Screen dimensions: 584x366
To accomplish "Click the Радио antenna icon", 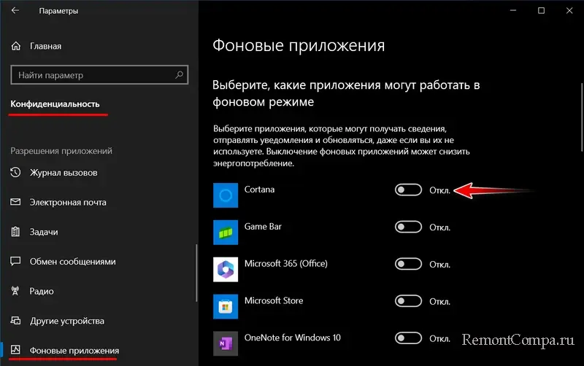I will click(15, 291).
